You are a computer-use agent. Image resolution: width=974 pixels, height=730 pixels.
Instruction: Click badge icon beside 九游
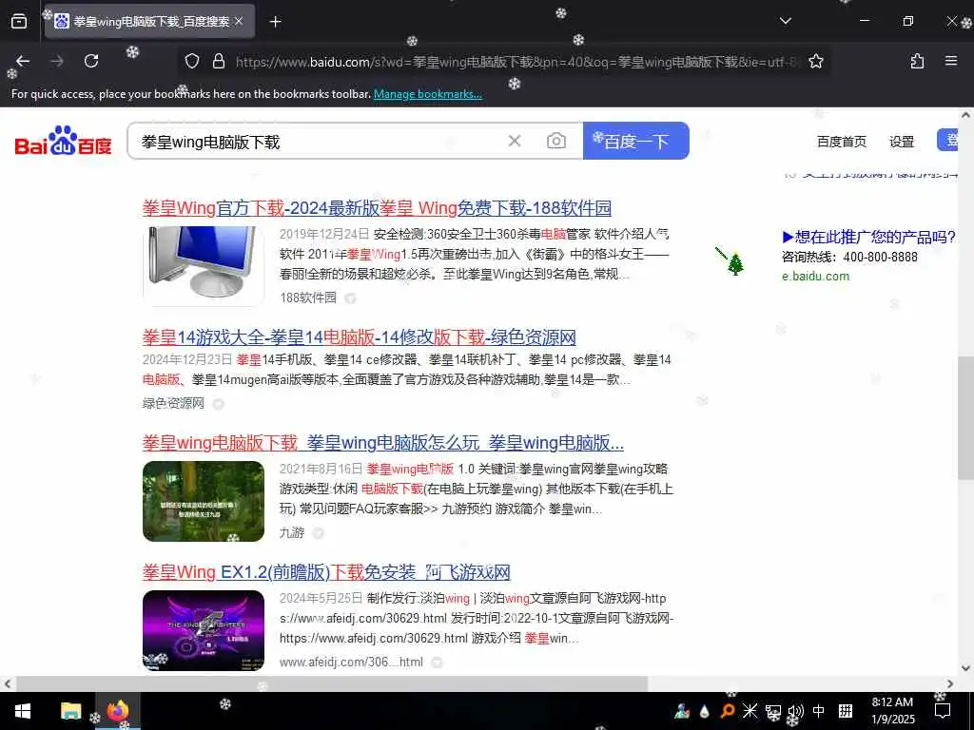(318, 533)
